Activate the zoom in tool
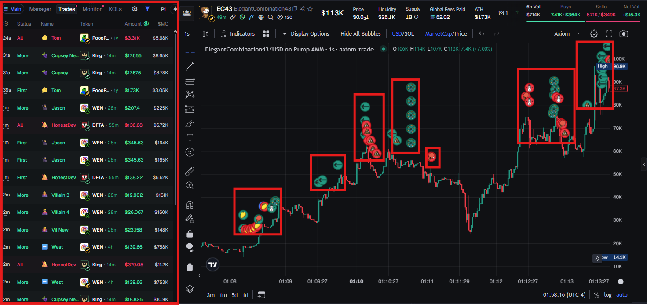The height and width of the screenshot is (305, 647). (x=190, y=185)
